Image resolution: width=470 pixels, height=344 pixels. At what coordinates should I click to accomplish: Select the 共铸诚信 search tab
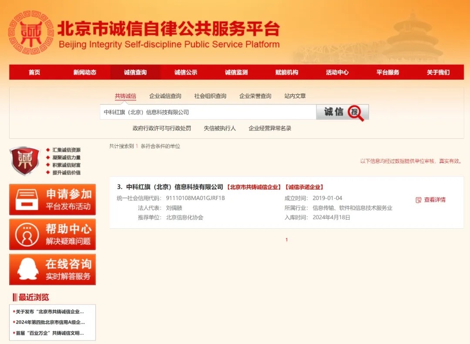pyautogui.click(x=126, y=96)
